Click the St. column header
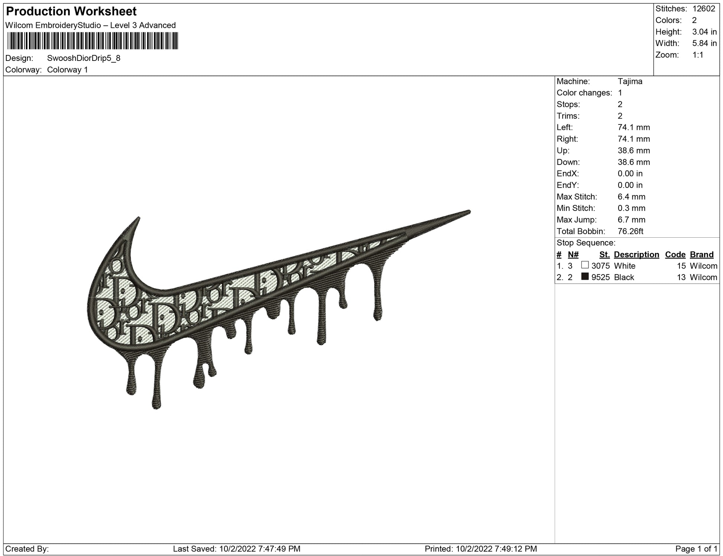723x556 pixels. click(x=604, y=254)
